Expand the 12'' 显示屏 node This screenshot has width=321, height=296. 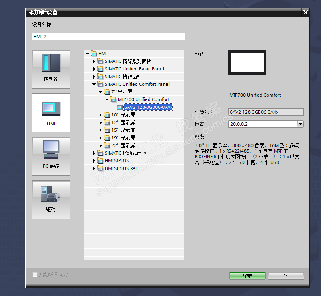(100, 123)
